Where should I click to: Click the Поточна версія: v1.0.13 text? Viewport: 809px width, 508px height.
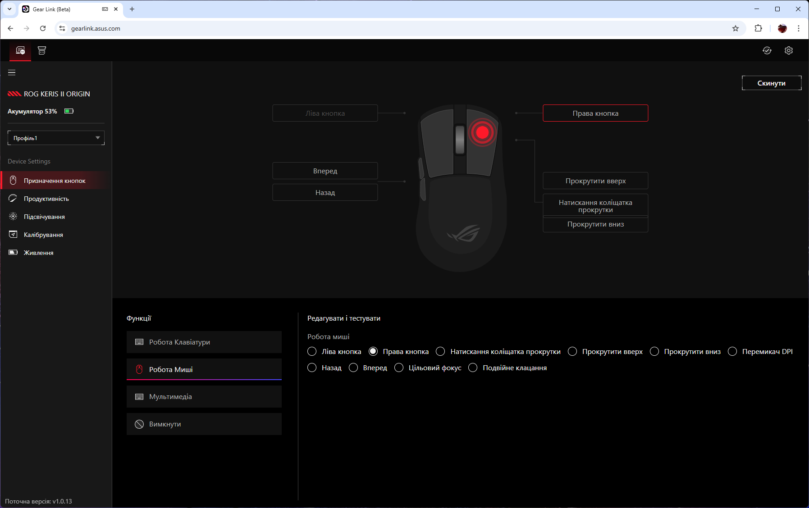[x=38, y=501]
